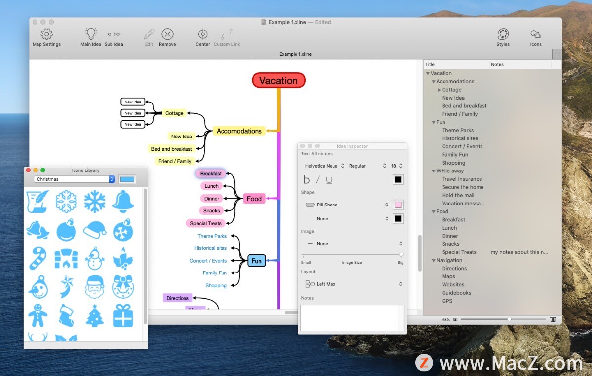
Task: Center the map with the Center icon
Action: [203, 34]
